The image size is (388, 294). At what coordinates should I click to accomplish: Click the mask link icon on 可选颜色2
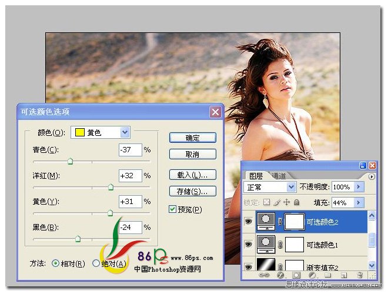pos(280,222)
